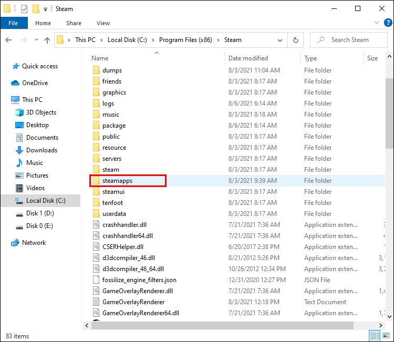Click the horizontal scrollbar right arrow
The width and height of the screenshot is (394, 342).
[x=381, y=325]
